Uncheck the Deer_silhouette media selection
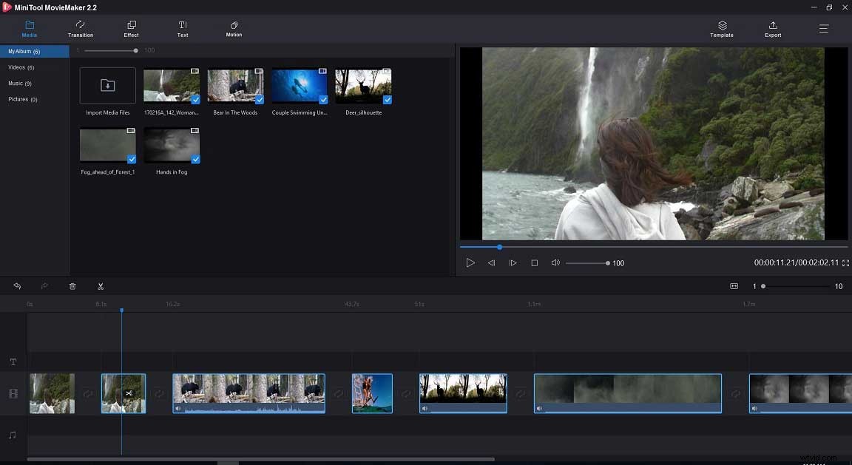The image size is (852, 465). [387, 98]
